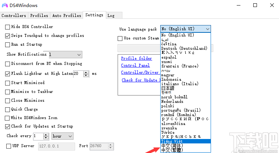The height and width of the screenshot is (153, 279).
Task: Click the Port 26760 input field
Action: (101, 146)
